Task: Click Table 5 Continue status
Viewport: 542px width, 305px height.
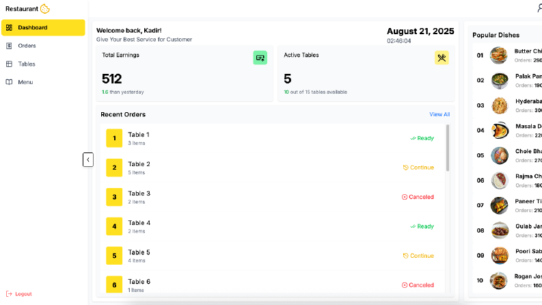Action: [418, 256]
